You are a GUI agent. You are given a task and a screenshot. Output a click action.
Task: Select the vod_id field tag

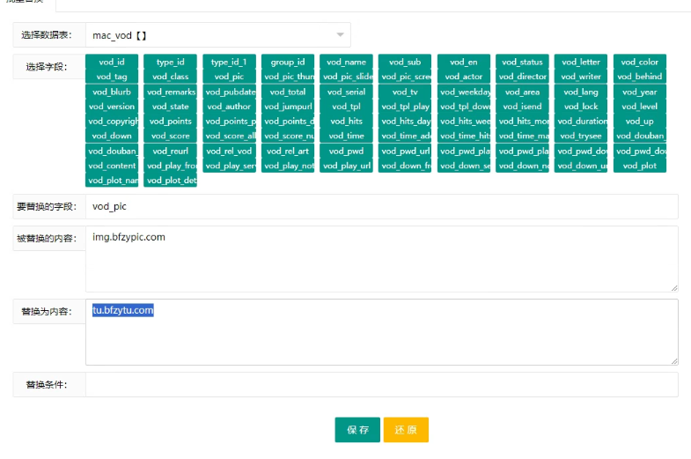point(112,62)
